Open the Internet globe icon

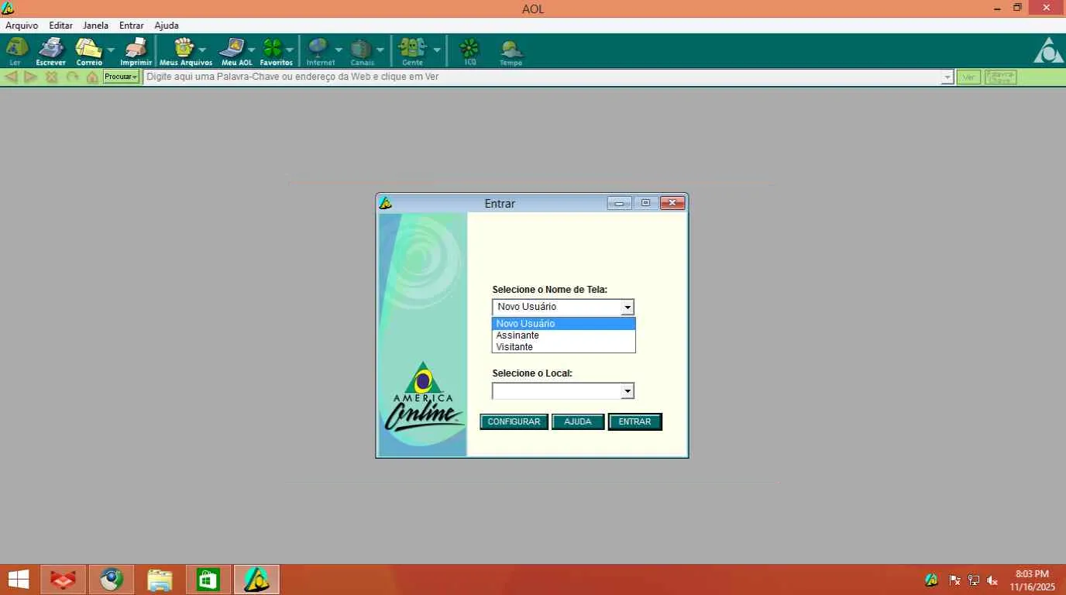[x=319, y=50]
